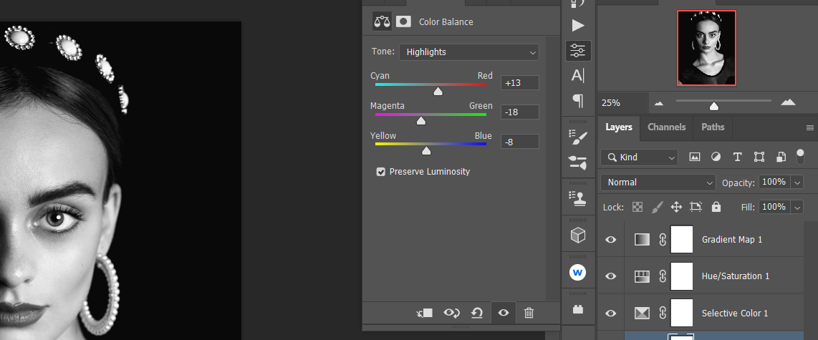Click the Cyan-Red slider handle
This screenshot has width=818, height=340.
(x=438, y=91)
